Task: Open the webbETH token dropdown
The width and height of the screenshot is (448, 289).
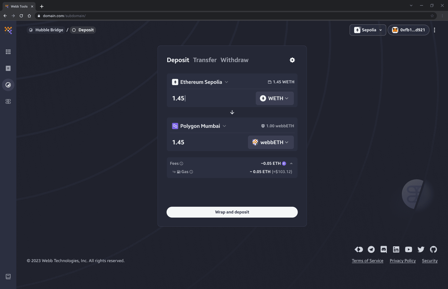Action: coord(271,142)
